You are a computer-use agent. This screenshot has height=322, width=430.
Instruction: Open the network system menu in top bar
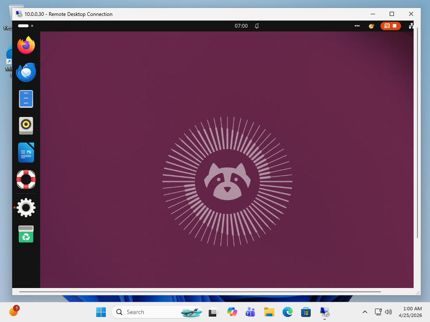[x=411, y=26]
